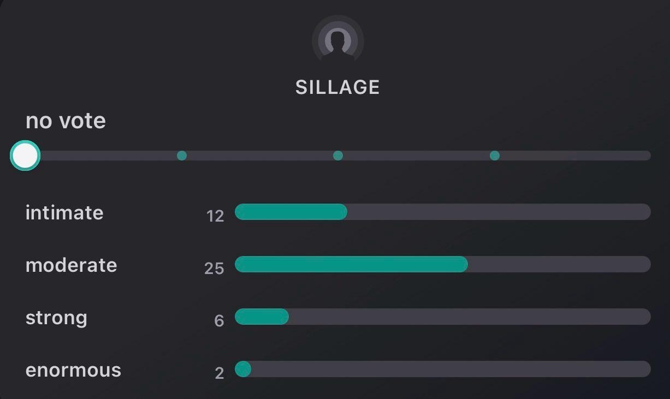Click the moderate vote count 25
This screenshot has height=399, width=670.
click(x=214, y=269)
